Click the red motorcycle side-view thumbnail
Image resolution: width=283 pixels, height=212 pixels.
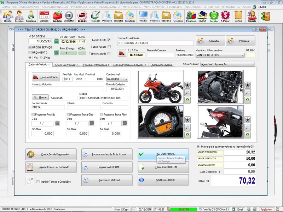[x=161, y=87]
